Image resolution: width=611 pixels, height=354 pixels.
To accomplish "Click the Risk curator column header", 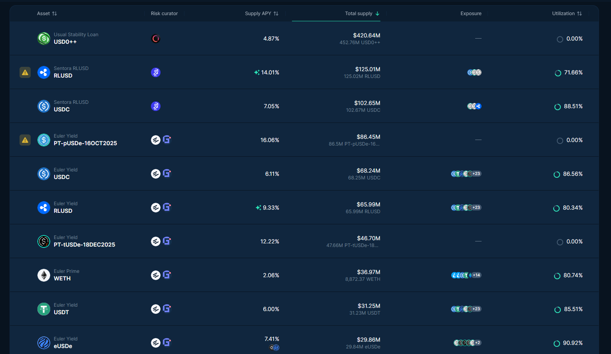I will (x=164, y=14).
